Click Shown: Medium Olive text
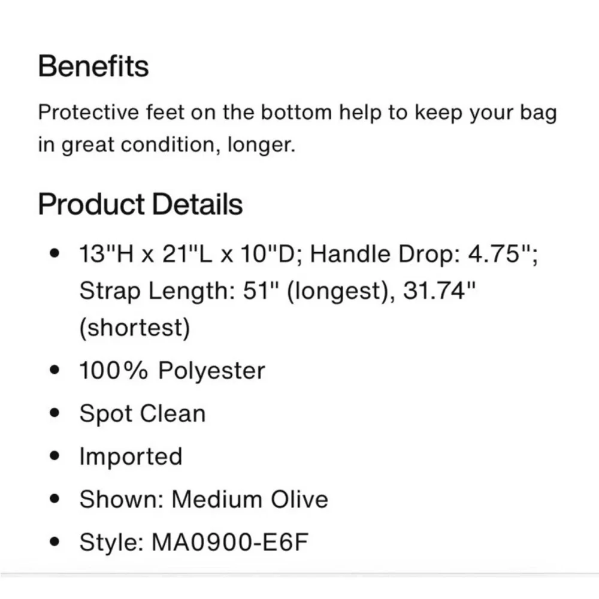The image size is (599, 599). click(x=204, y=499)
